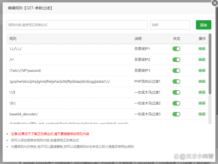Click the 说明 description input field
The image size is (218, 164).
pyautogui.click(x=170, y=25)
